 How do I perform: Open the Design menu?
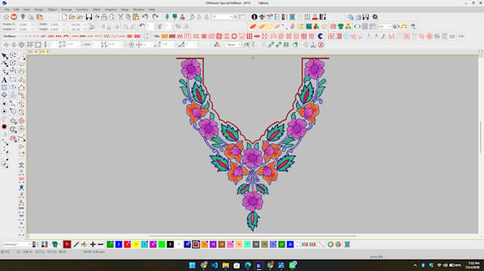tap(38, 9)
